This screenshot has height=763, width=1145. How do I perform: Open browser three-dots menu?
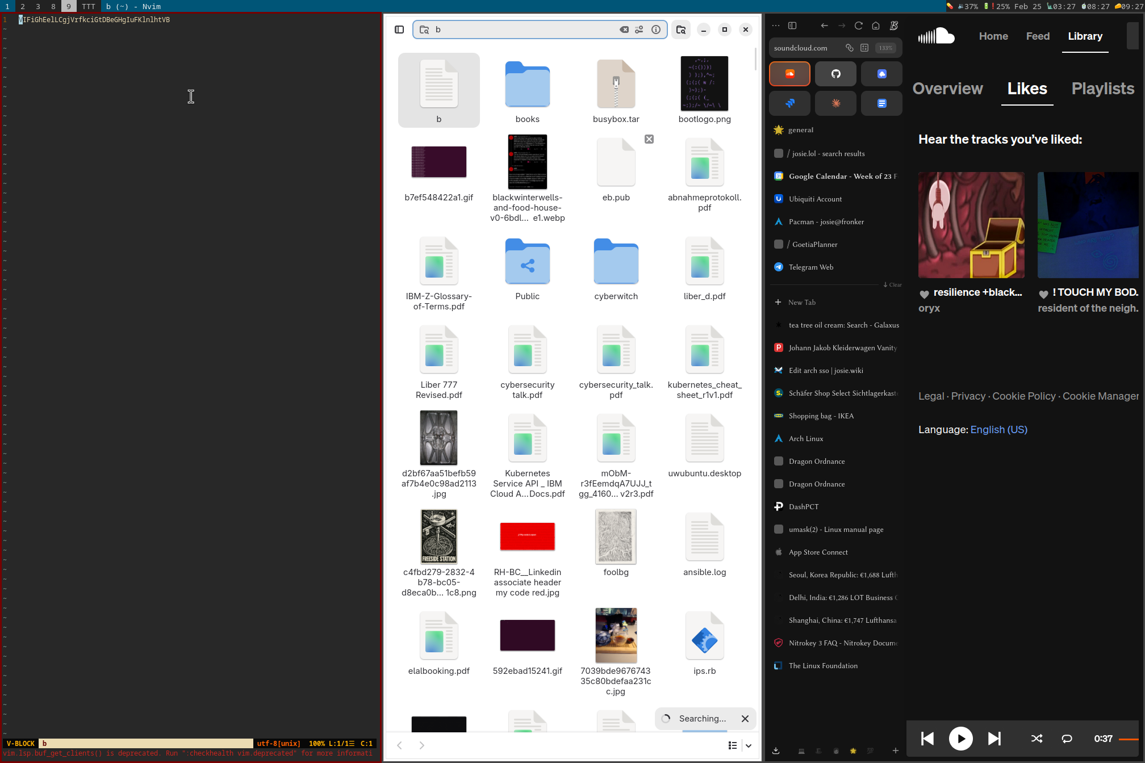(776, 26)
